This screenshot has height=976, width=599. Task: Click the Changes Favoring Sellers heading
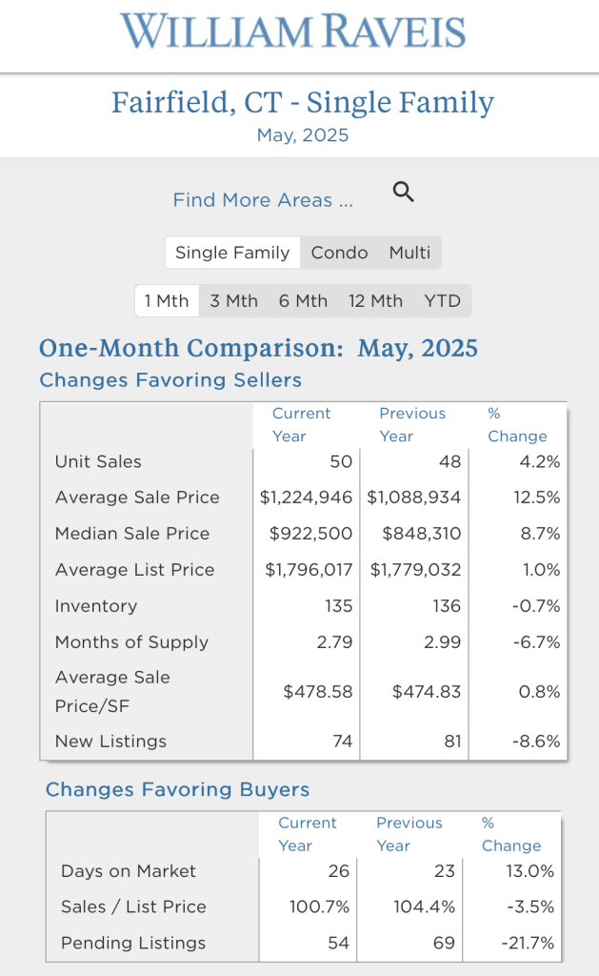pyautogui.click(x=170, y=380)
